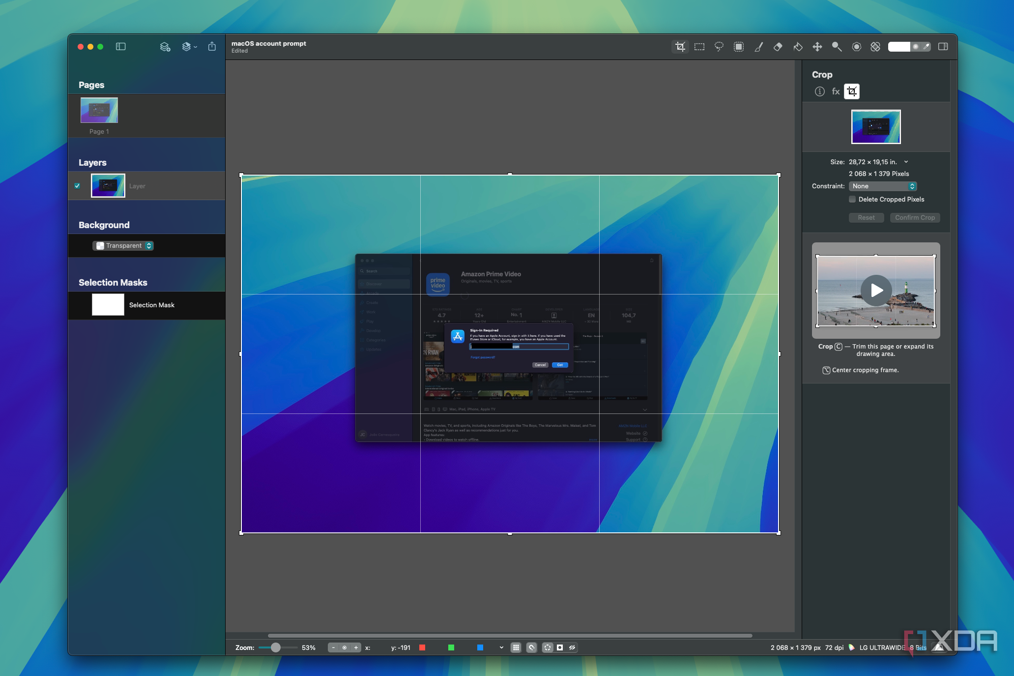Play the Crop tutorial video

point(876,291)
